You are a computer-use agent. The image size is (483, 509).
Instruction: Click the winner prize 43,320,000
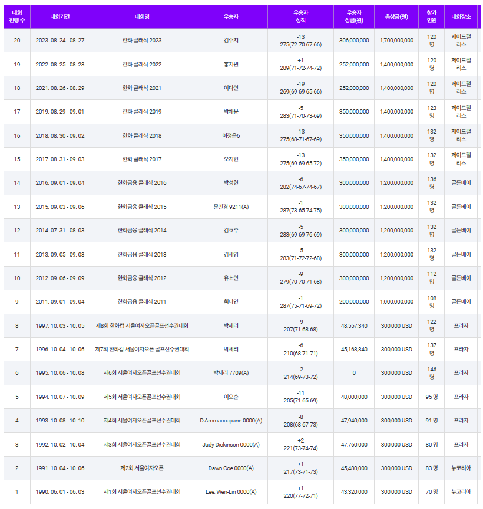click(354, 492)
